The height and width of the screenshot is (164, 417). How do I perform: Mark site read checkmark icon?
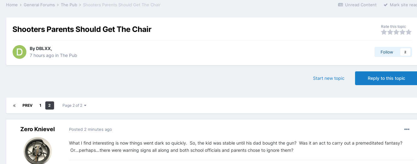(x=386, y=5)
